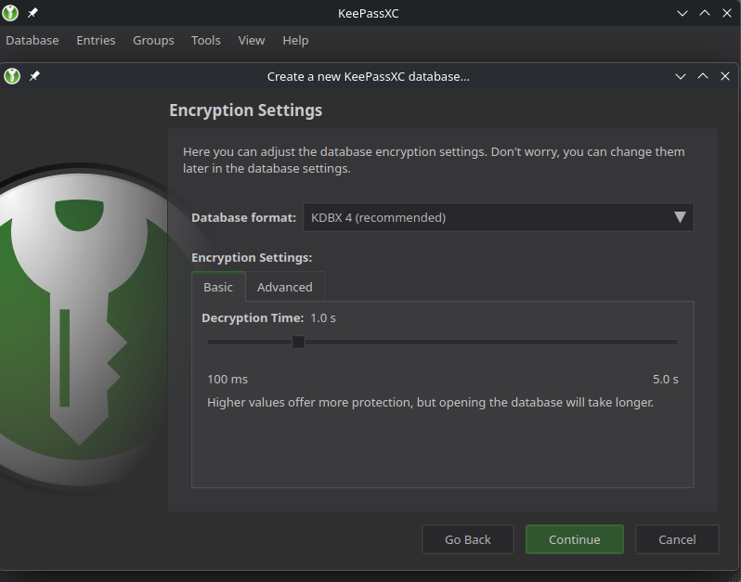Viewport: 741px width, 582px height.
Task: Click the Go Back button
Action: tap(467, 539)
